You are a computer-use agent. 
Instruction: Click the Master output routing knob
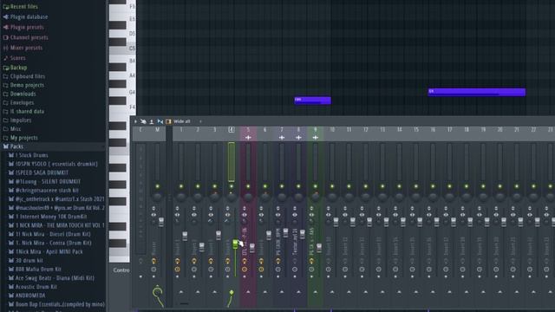158,292
